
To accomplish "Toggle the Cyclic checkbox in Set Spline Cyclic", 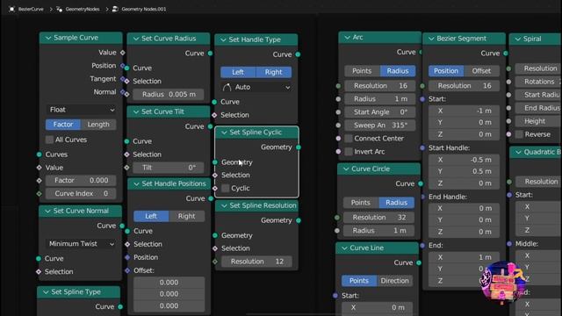I will 225,188.
